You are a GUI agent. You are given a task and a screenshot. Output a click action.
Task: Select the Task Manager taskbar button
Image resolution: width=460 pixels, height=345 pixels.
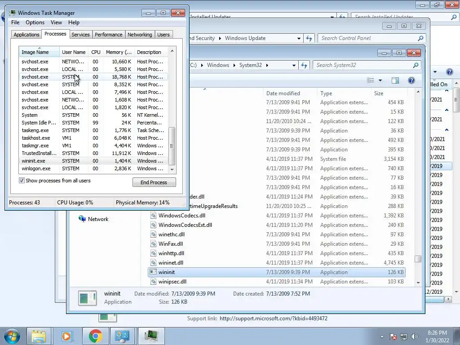pyautogui.click(x=151, y=336)
